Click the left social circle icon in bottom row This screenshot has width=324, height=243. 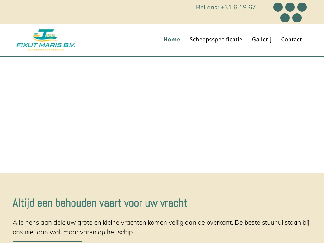[x=285, y=18]
